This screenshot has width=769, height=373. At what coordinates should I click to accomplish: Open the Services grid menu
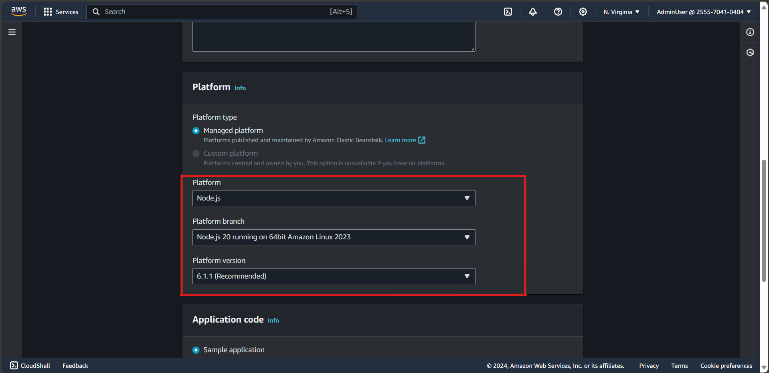tap(48, 12)
